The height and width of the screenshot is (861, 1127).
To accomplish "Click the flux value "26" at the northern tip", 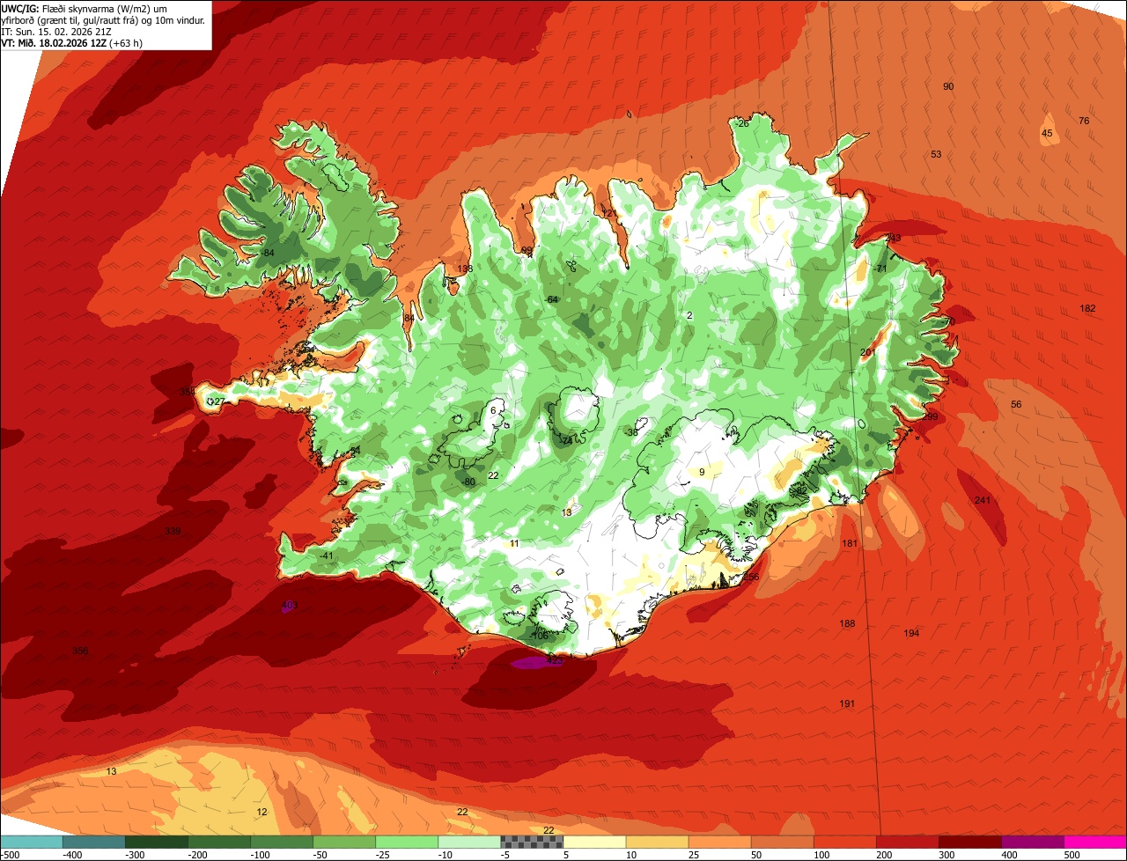I will point(743,123).
